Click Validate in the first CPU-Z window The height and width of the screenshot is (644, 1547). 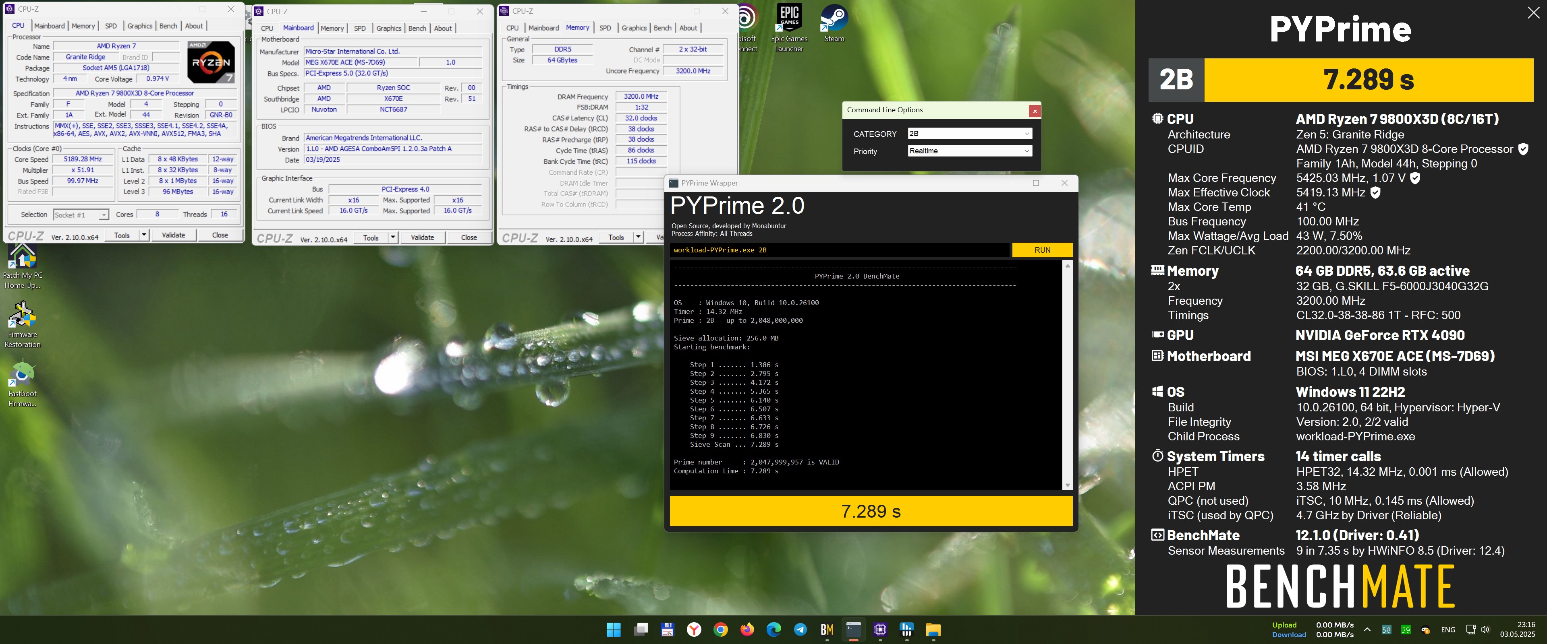(174, 235)
